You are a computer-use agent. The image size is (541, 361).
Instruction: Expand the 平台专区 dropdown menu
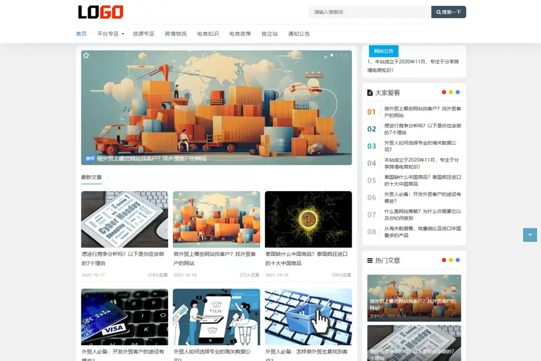[x=110, y=34]
